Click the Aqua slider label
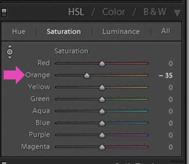189x164 pixels. pos(41,111)
